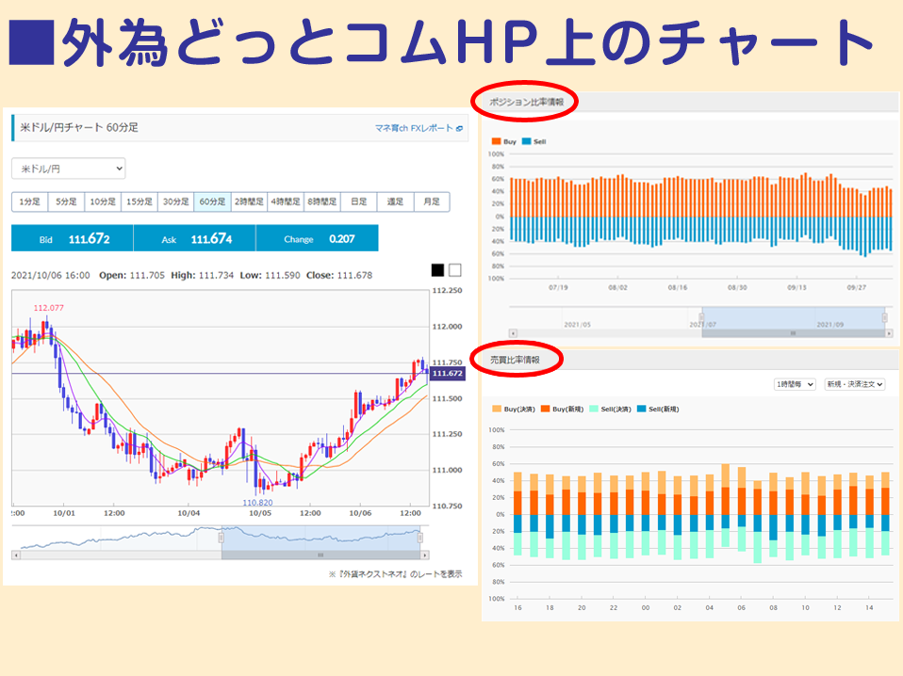
Task: Click left scroll arrow under position ratio chart
Action: [x=513, y=333]
